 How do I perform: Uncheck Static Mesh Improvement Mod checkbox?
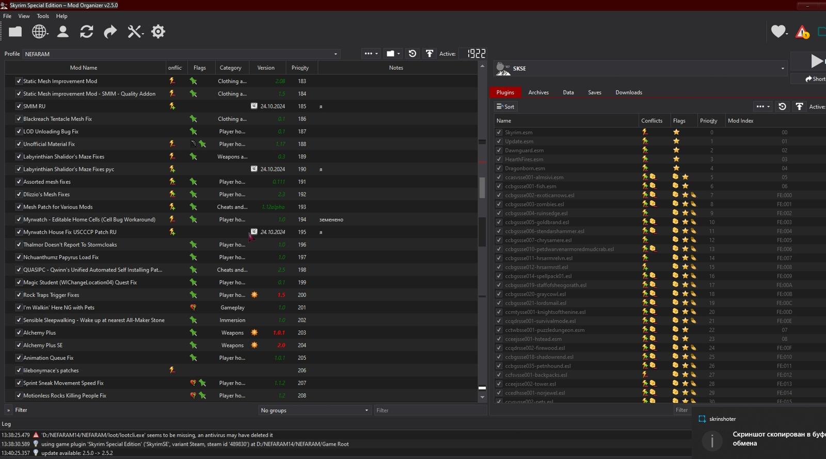pyautogui.click(x=19, y=81)
